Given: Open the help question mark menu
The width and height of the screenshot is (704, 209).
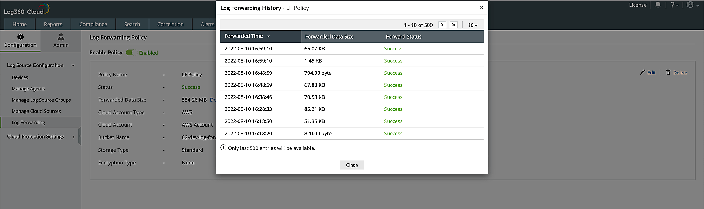Looking at the screenshot, I should tap(674, 5).
